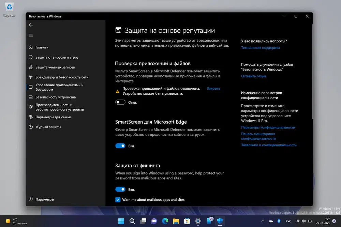The height and width of the screenshot is (227, 341).
Task: Open Брандмауэр и безопасность сети
Action: [65, 77]
